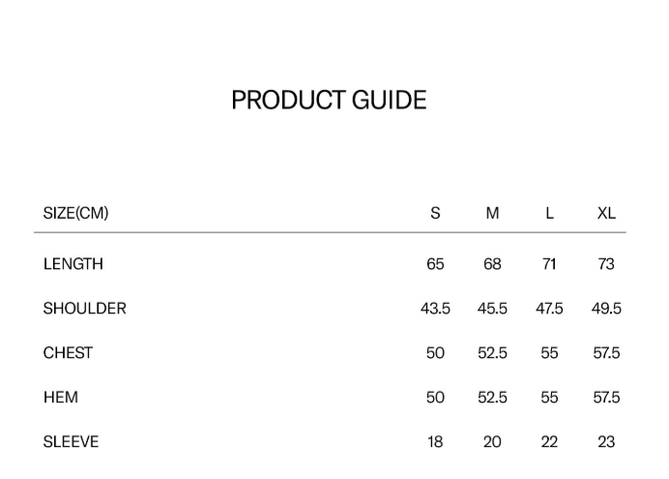This screenshot has width=669, height=479.
Task: Select the HEM row label
Action: (61, 398)
